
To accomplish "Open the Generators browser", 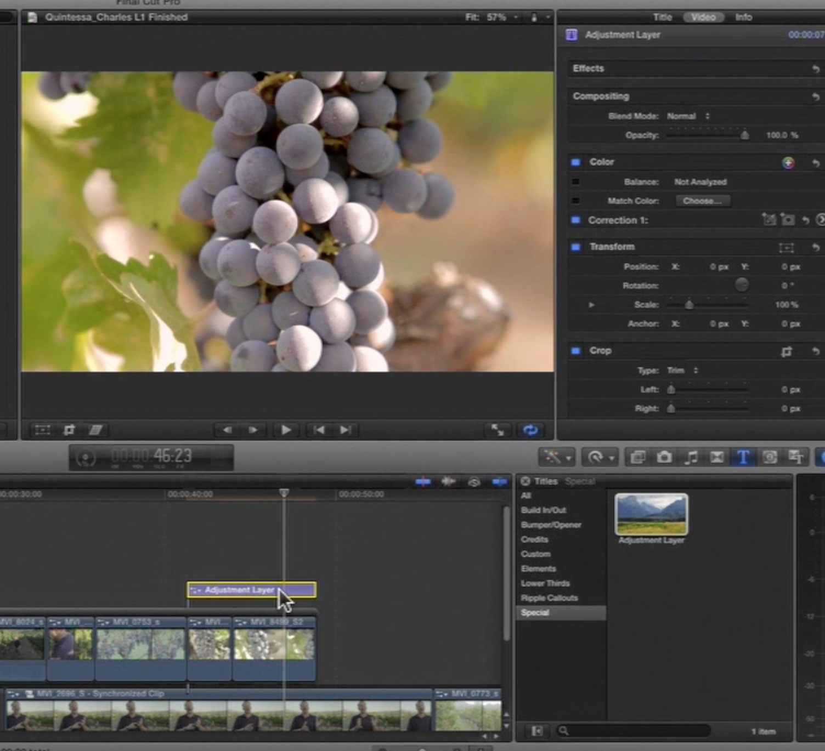I will click(x=770, y=457).
